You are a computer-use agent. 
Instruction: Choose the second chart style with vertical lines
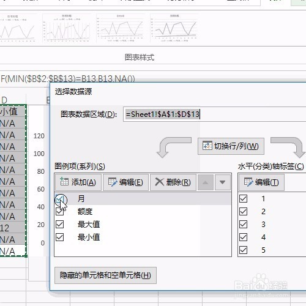pos(67,28)
